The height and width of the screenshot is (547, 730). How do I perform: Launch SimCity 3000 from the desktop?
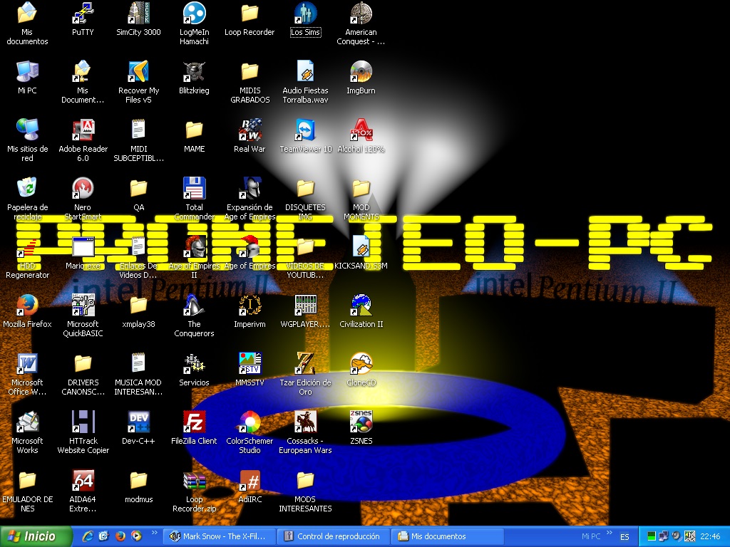(138, 20)
